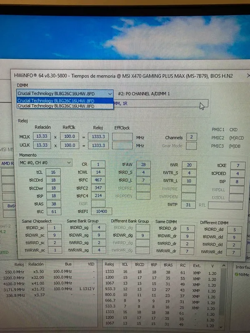Click the empty Gear Mode field
250x333 pixels.
coord(191,146)
